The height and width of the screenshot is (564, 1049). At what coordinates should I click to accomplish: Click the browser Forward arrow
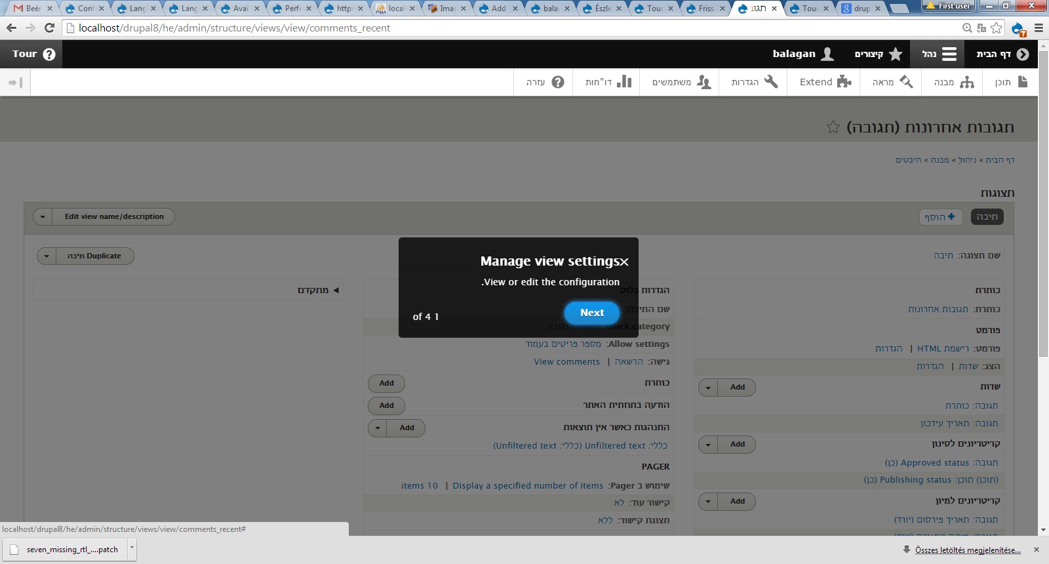coord(30,28)
